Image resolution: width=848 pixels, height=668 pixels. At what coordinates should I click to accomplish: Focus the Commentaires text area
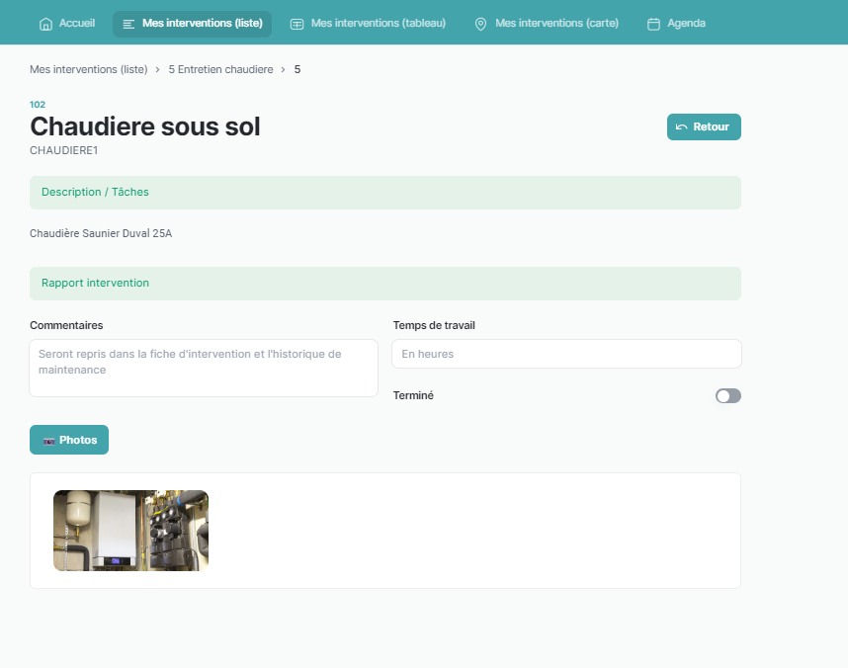(x=204, y=368)
